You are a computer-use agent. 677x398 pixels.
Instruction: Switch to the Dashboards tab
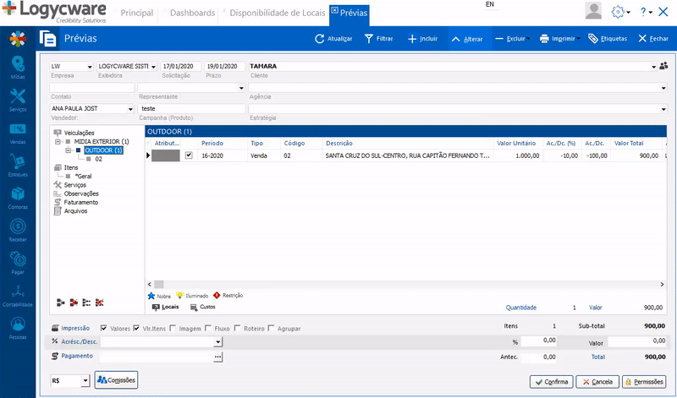click(193, 14)
